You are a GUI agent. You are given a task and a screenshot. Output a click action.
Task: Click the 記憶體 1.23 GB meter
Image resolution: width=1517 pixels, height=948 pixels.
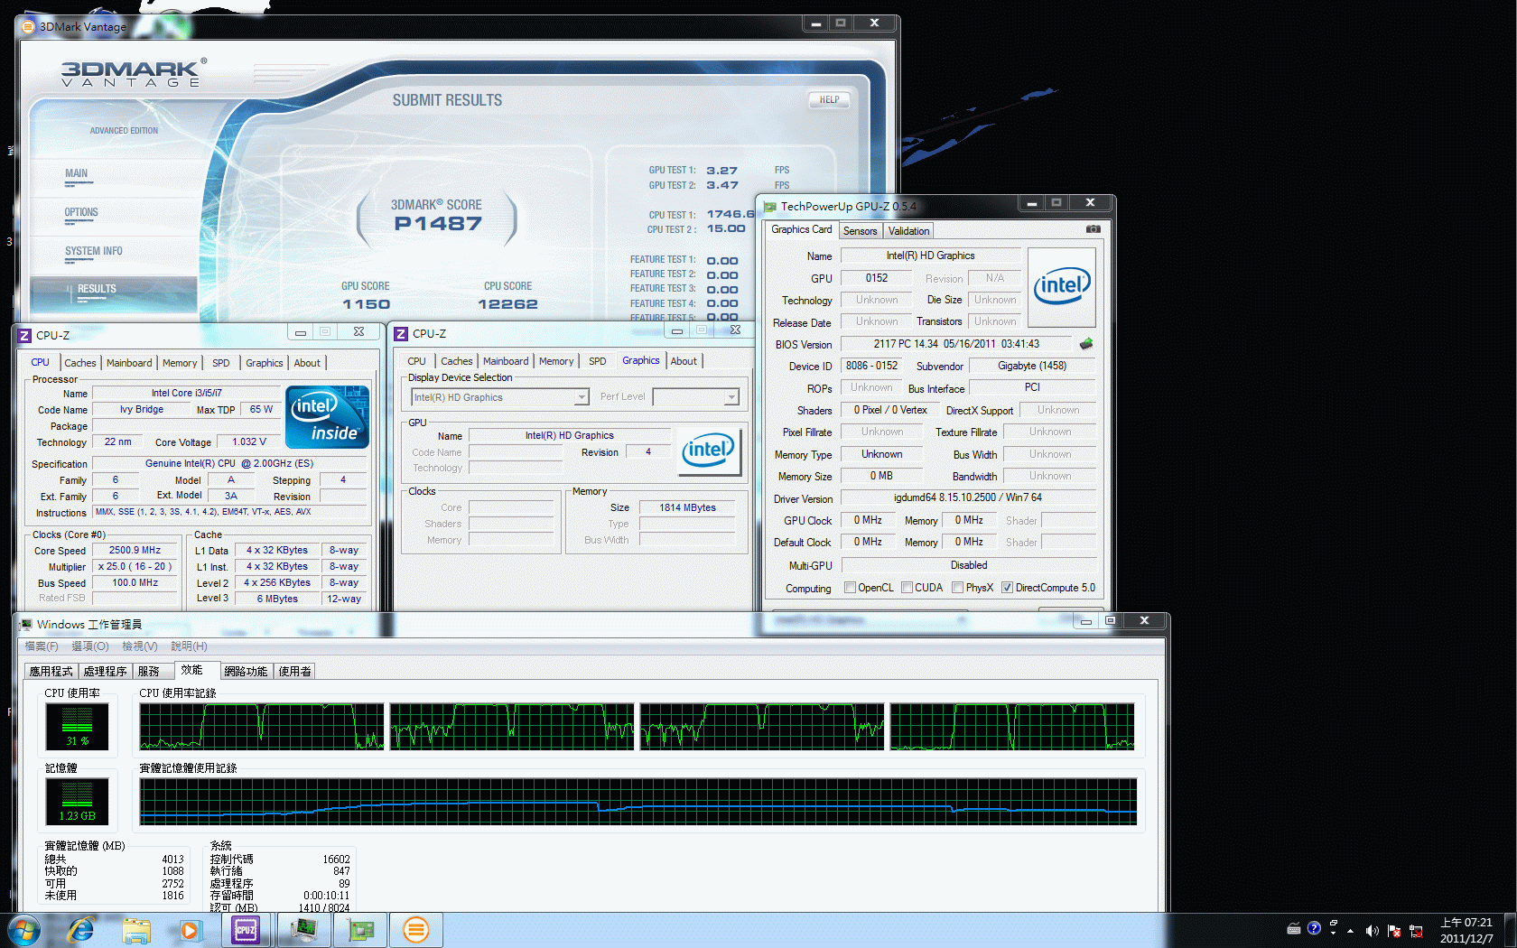click(78, 802)
